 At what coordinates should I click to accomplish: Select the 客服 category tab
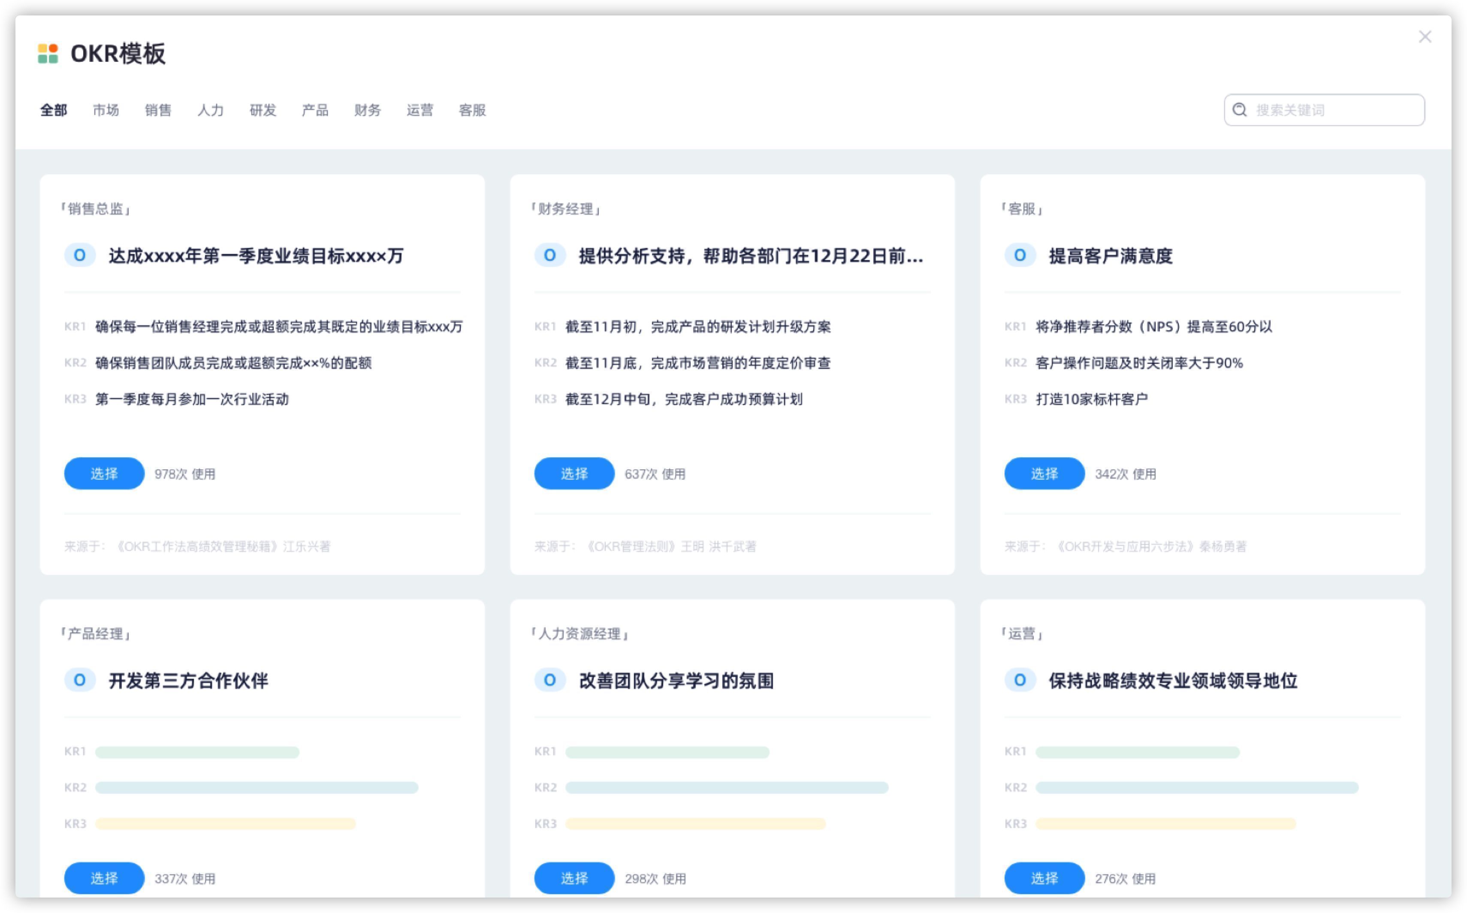pyautogui.click(x=472, y=110)
